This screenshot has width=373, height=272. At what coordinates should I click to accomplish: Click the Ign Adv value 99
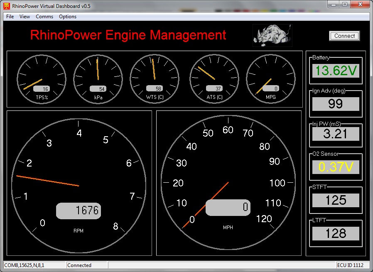tap(336, 104)
